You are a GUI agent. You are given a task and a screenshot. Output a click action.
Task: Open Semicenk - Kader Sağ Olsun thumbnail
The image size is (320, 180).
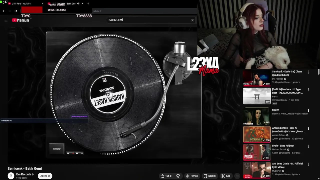click(257, 78)
